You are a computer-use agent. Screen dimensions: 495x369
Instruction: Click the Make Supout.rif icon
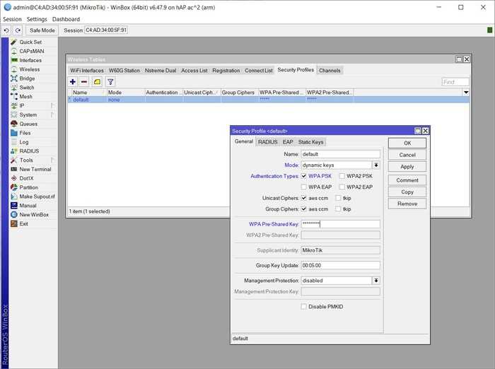coord(14,197)
